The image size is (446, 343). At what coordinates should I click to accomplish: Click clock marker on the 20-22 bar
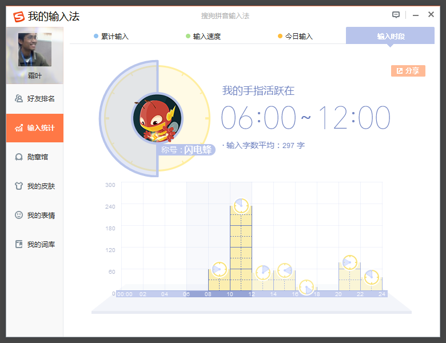click(x=350, y=262)
